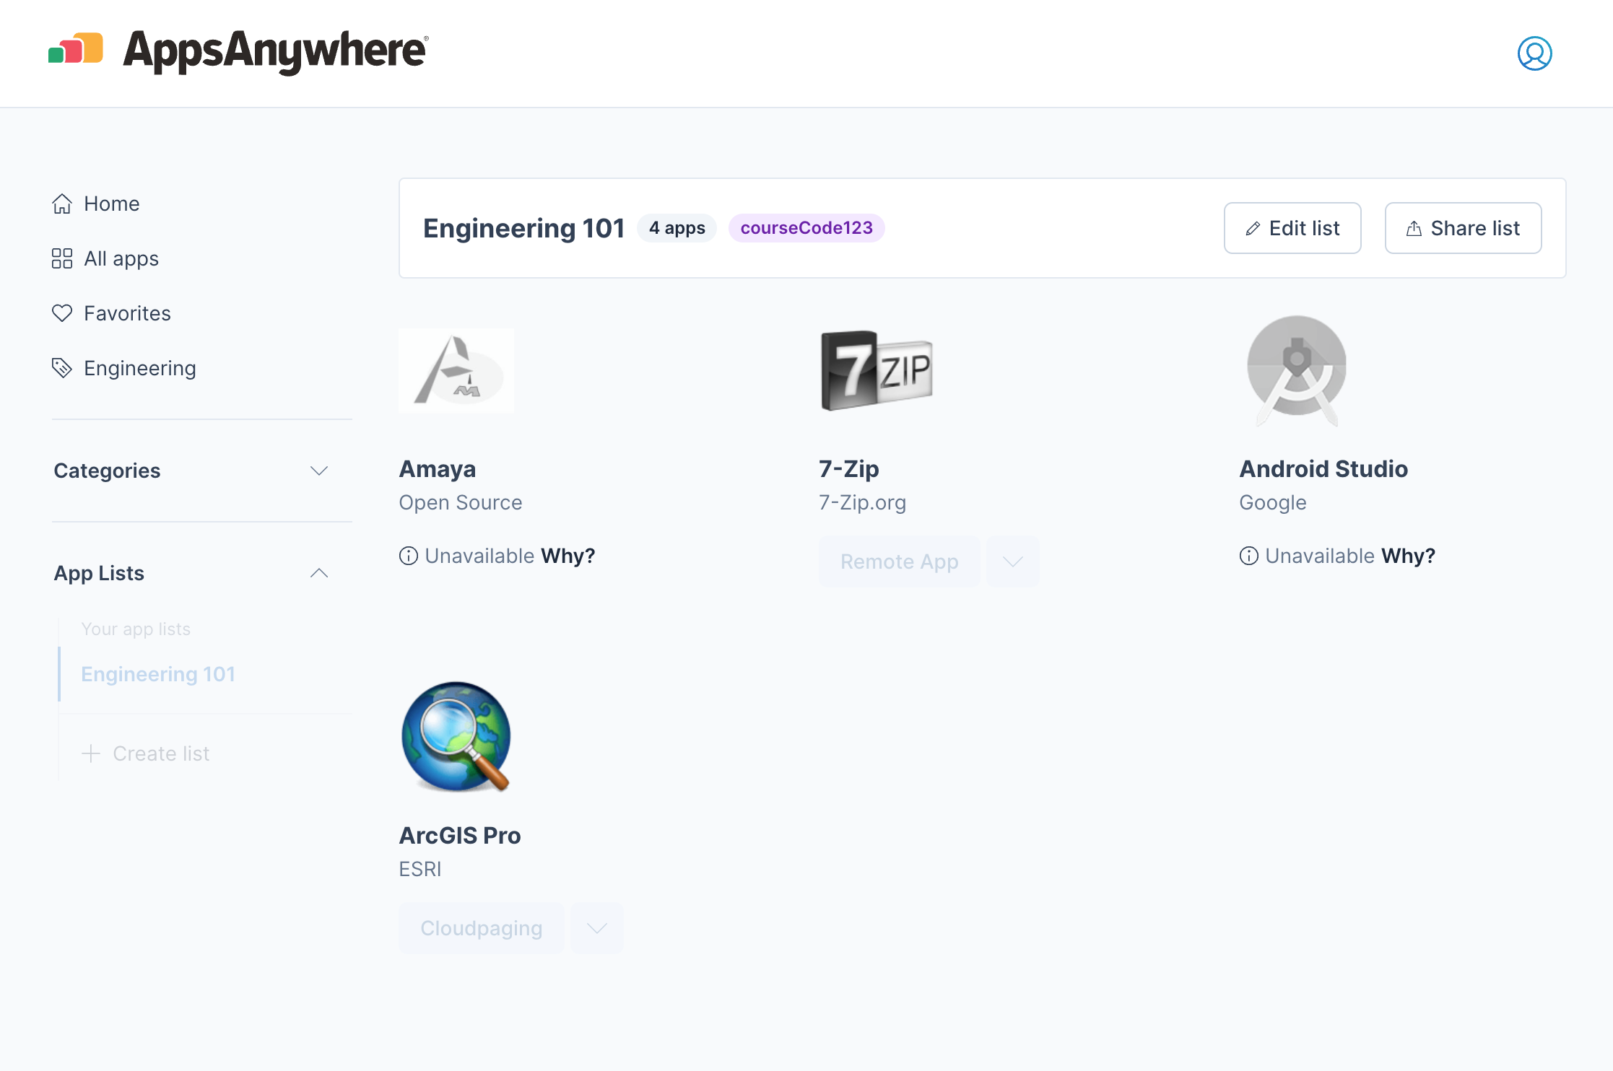Collapse the App Lists section chevron
Screen dimensions: 1613x1071
[319, 573]
